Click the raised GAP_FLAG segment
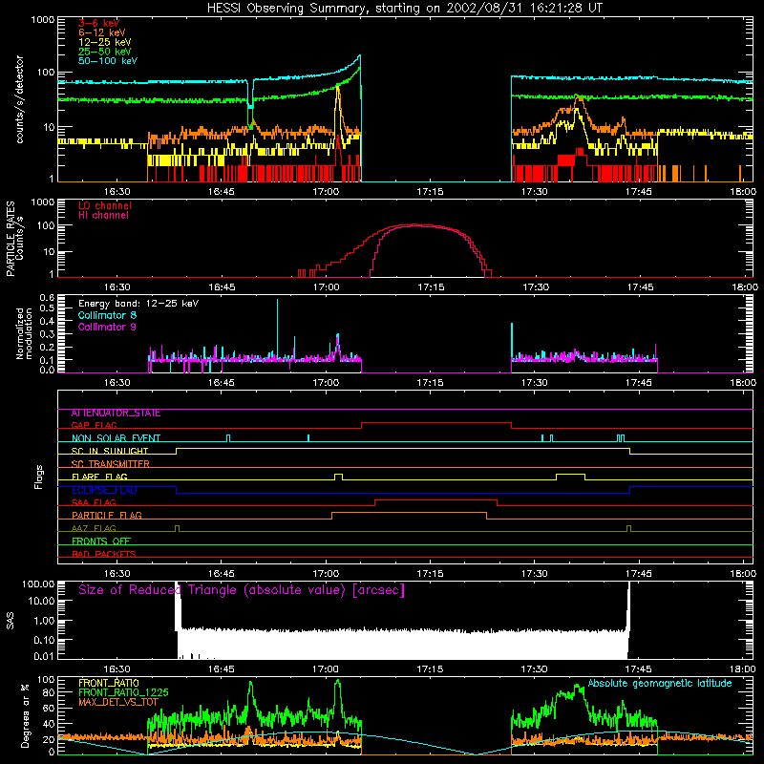Viewport: 764px width, 764px height. point(436,423)
